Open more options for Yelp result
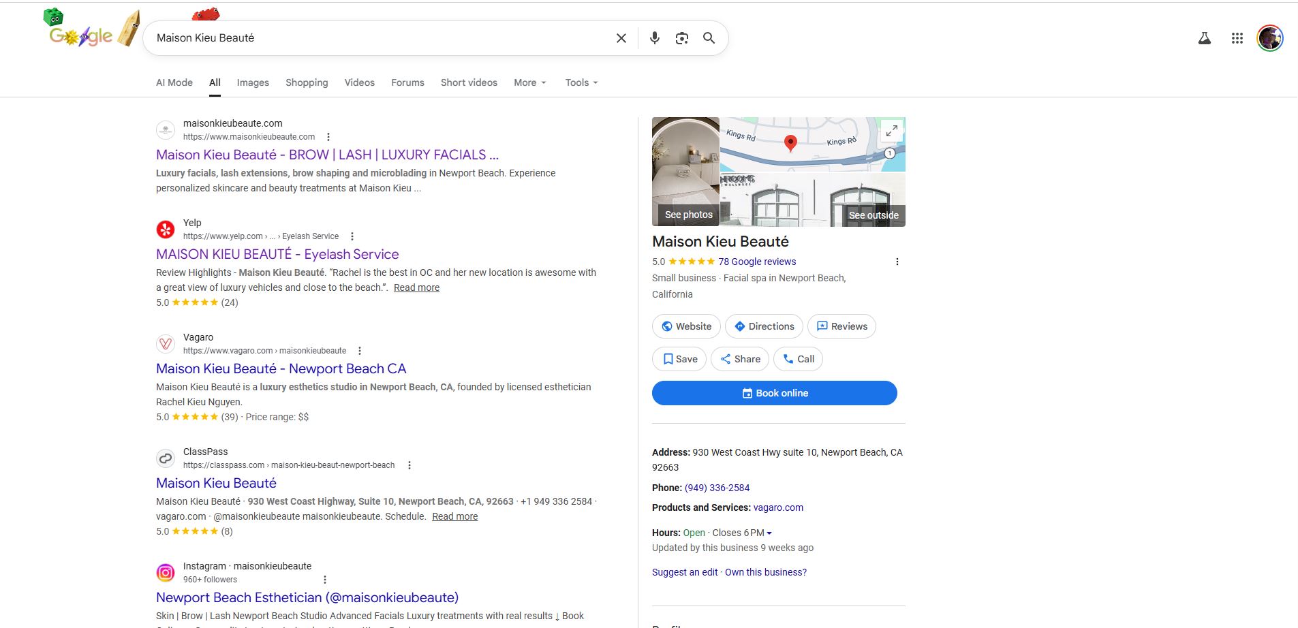1298x628 pixels. pos(352,236)
